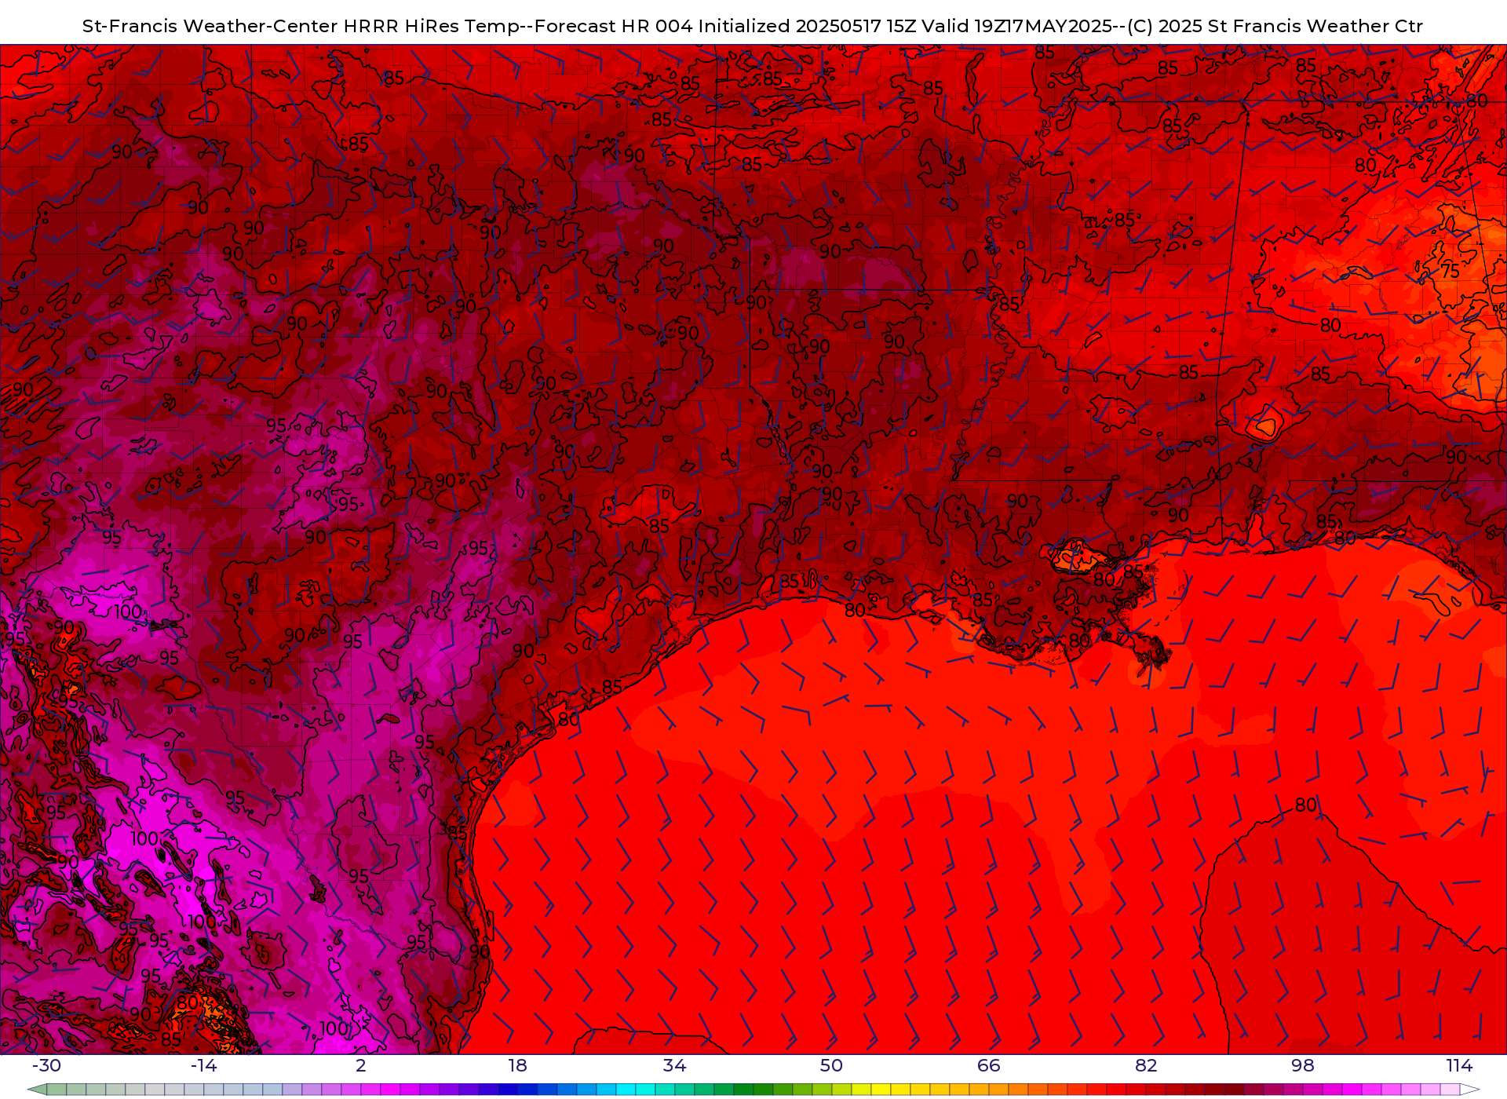
Task: Click the 2 colorbar label
Action: point(361,1065)
